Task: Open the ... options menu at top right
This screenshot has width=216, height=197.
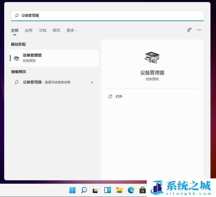Action: click(x=199, y=30)
